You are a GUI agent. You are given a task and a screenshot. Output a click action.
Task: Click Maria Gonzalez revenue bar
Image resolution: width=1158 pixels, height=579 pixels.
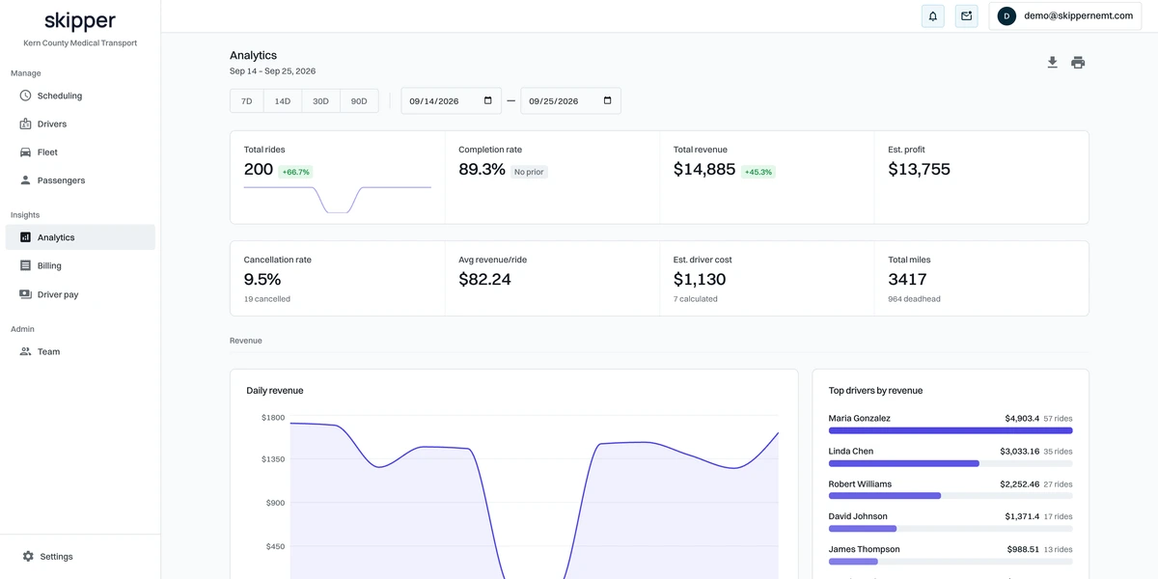coord(951,430)
